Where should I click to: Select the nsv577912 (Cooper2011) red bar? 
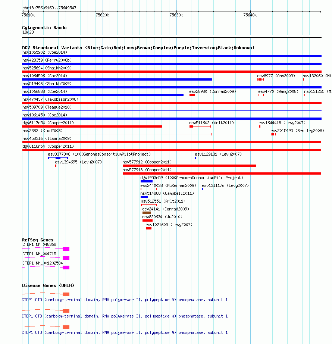coord(190,166)
